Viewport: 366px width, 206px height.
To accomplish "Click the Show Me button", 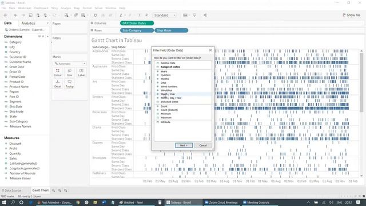I will [x=351, y=15].
